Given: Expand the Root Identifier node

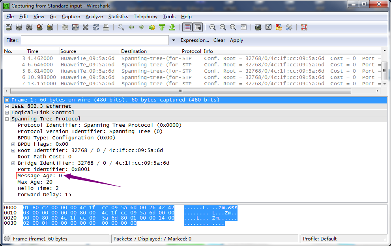Looking at the screenshot, I should click(x=13, y=151).
